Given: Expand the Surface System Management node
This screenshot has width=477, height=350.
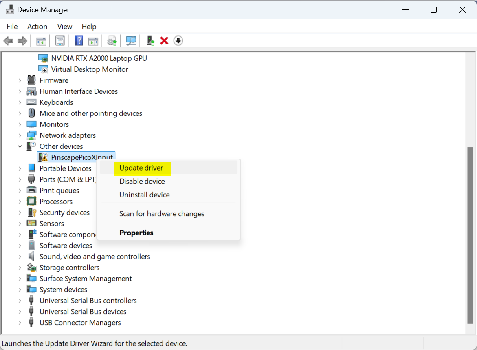Looking at the screenshot, I should coord(20,279).
